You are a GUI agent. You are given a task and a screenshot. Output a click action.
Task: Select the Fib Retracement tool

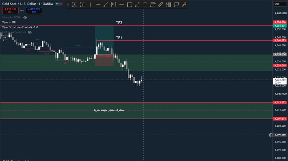tap(153, 5)
